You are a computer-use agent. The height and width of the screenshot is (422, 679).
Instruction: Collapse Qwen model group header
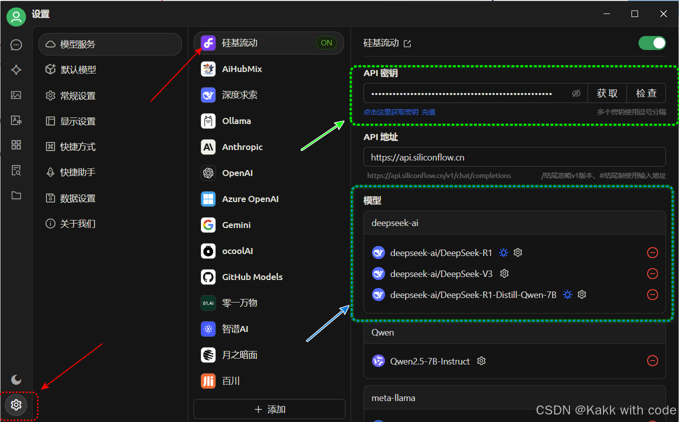pos(514,332)
